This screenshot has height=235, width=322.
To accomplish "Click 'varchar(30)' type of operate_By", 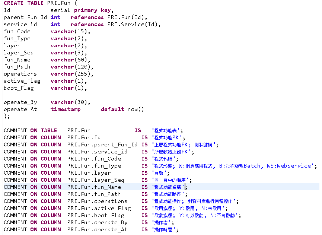I will [x=69, y=102].
